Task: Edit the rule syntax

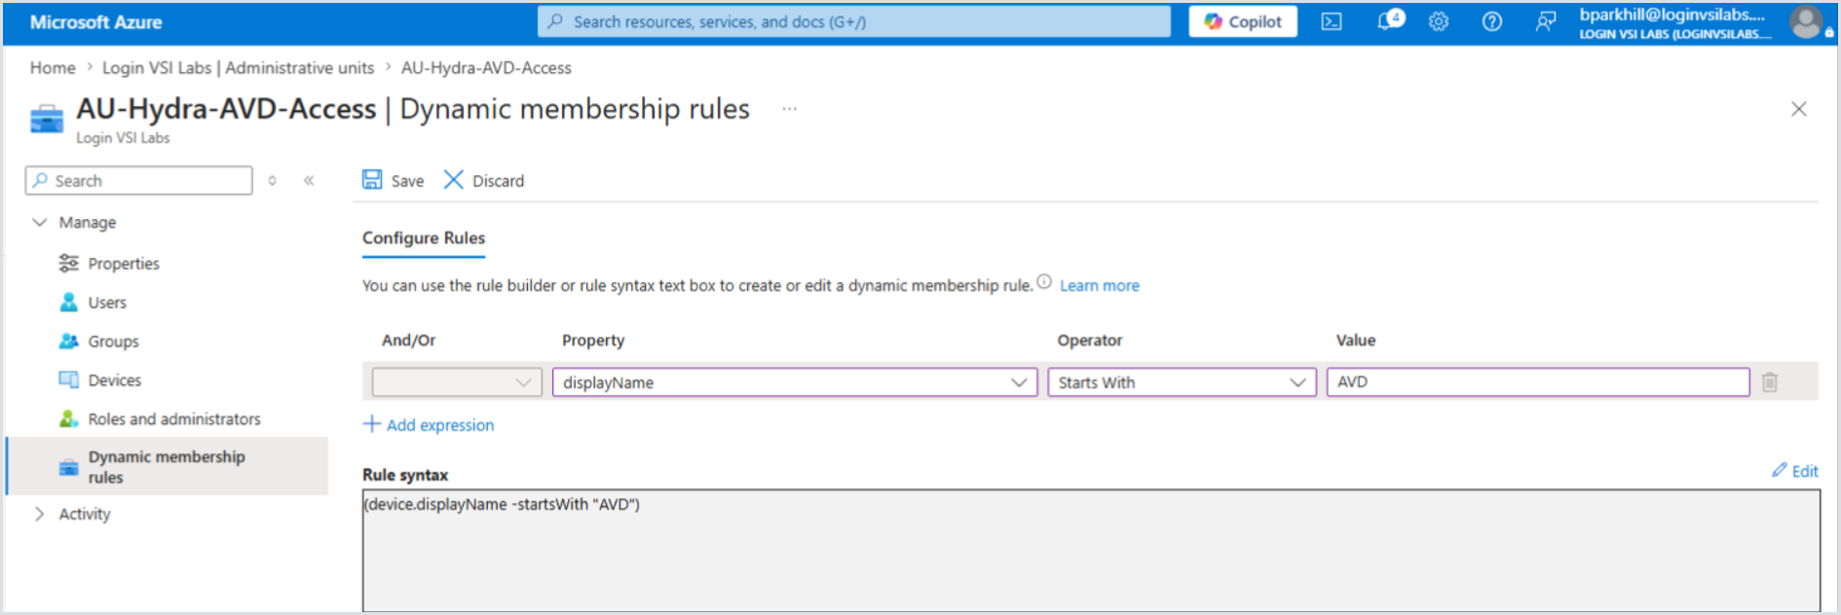Action: click(1795, 471)
